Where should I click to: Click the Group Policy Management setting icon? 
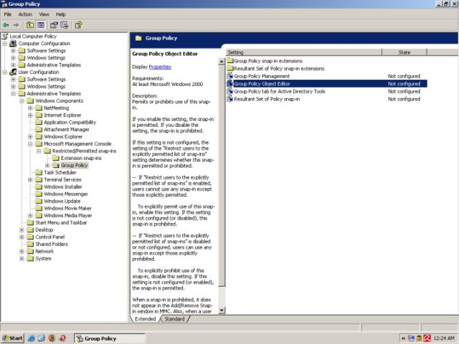[230, 76]
